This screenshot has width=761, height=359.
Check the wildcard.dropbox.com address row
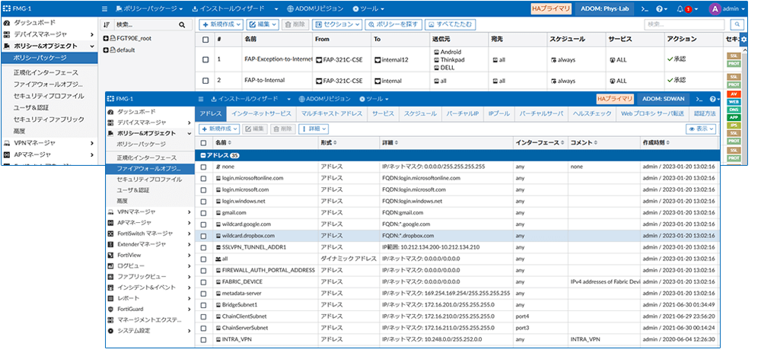click(204, 236)
